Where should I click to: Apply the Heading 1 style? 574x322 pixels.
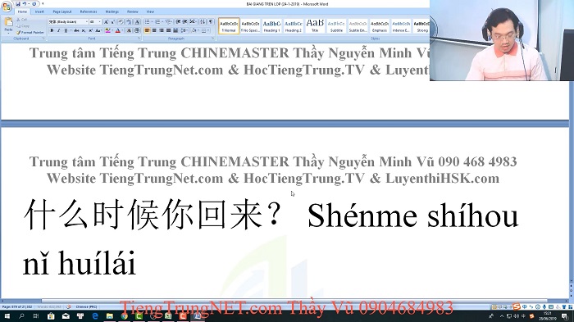click(x=271, y=26)
